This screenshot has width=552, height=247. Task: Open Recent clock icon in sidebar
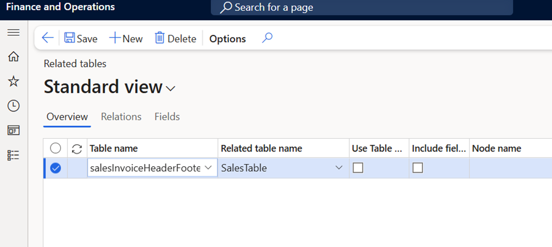(x=13, y=106)
